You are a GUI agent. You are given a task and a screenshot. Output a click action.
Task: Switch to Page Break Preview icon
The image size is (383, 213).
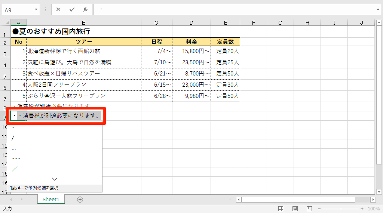(309, 209)
